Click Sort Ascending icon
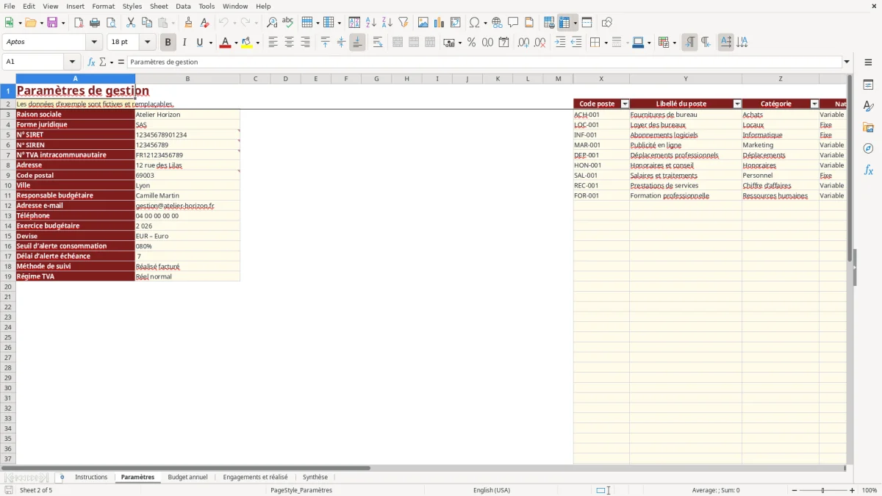Viewport: 882px width, 496px height. (371, 23)
